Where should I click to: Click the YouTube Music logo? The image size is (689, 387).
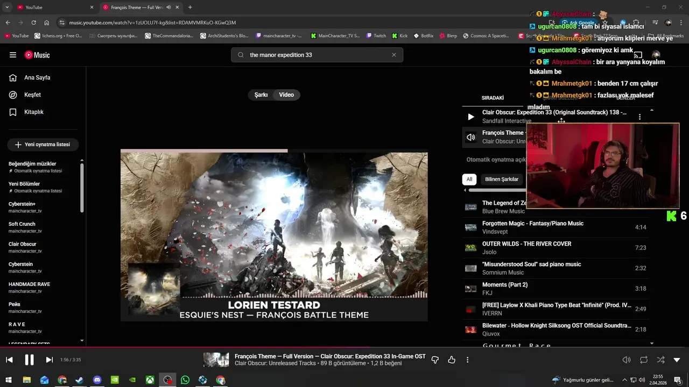click(37, 55)
